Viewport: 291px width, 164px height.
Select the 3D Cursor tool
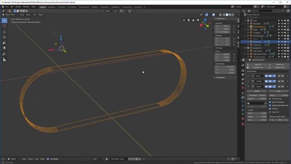[4, 26]
